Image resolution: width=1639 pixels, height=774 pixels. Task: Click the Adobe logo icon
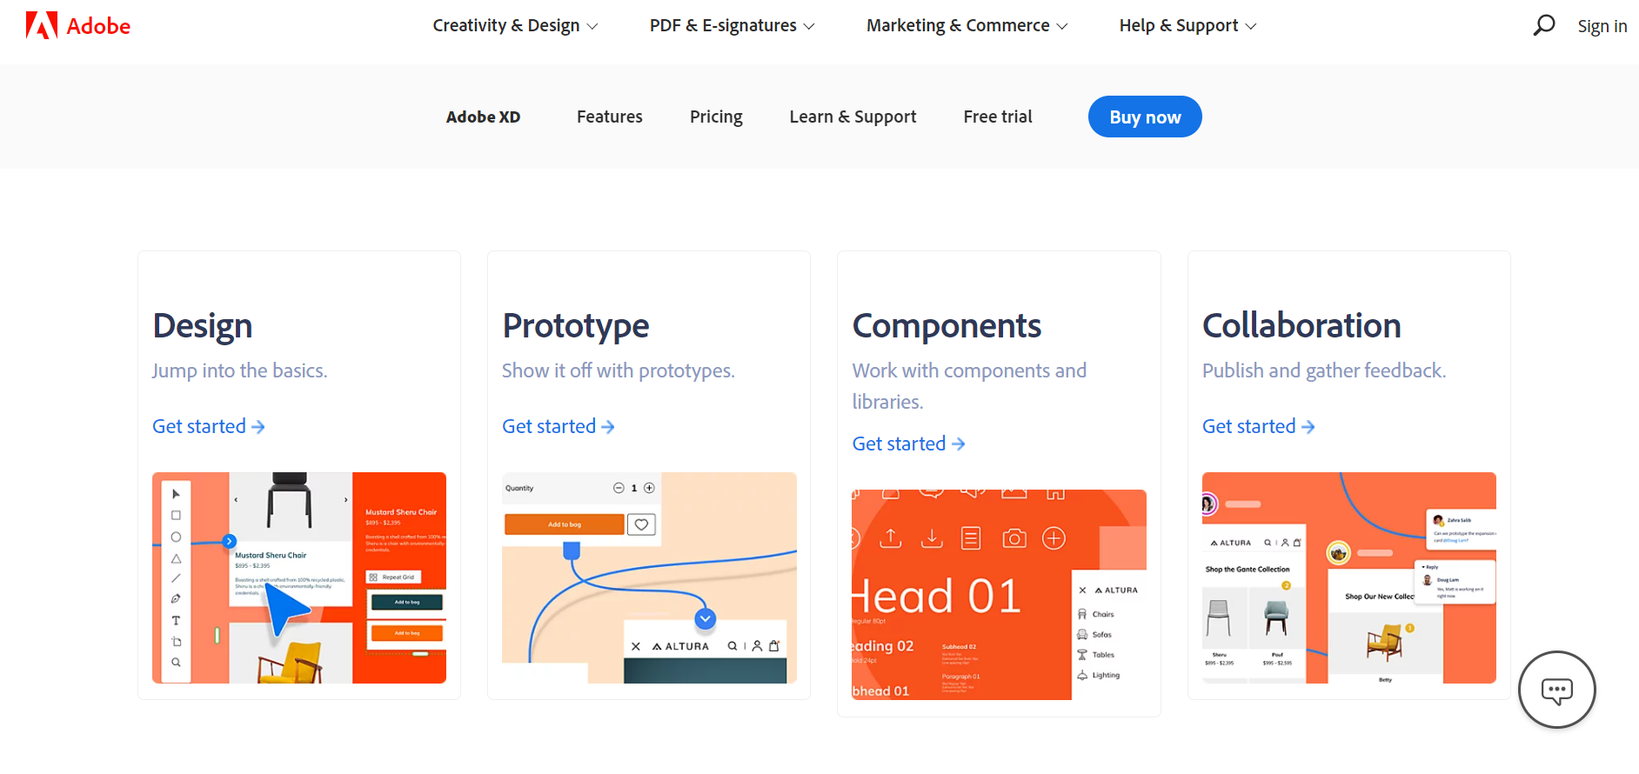(42, 25)
